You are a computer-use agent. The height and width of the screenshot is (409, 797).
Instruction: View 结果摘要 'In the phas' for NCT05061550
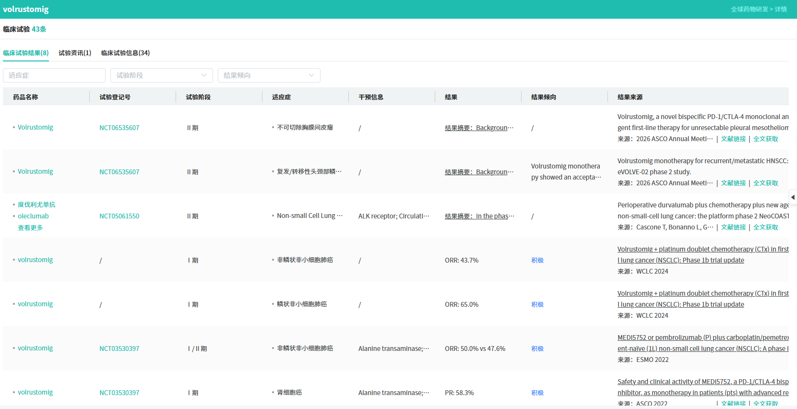tap(479, 216)
